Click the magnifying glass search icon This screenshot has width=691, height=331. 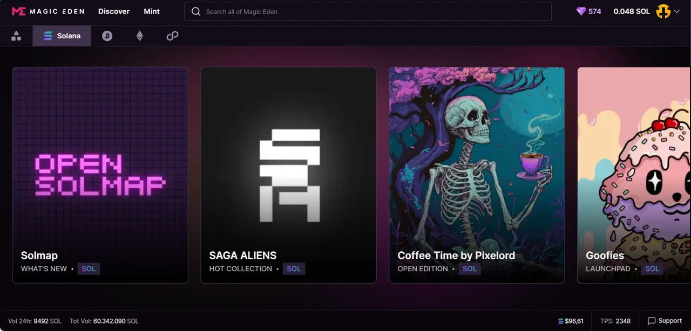pos(196,11)
